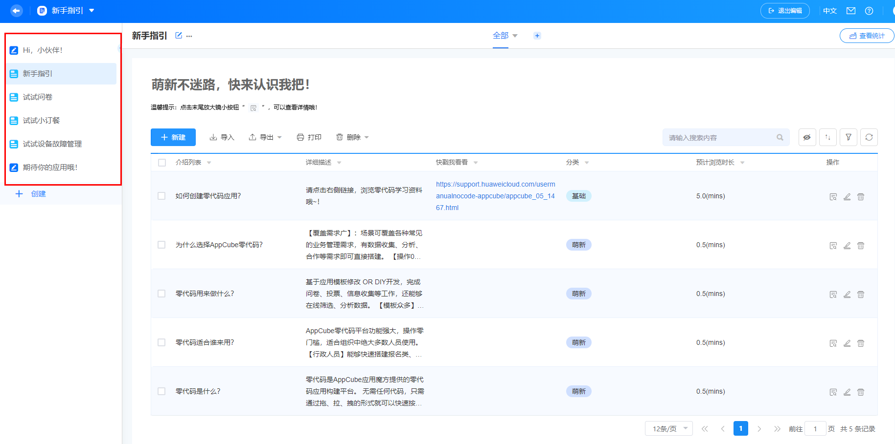Delete the 如何创建零代码应用 row via trash icon
Image resolution: width=895 pixels, height=444 pixels.
(861, 196)
